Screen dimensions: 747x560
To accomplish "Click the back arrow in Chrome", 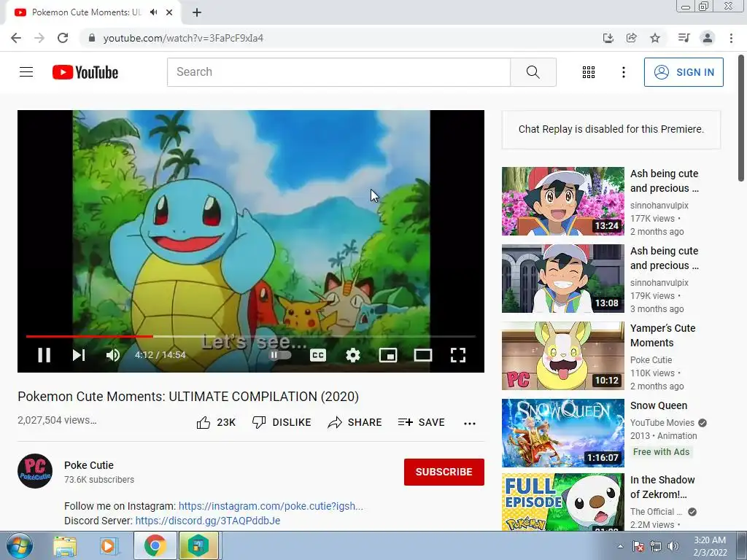I will click(16, 38).
